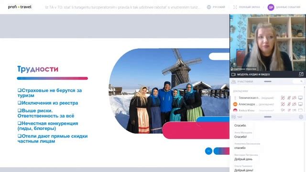Viewport: 306px width, 172px height.
Task: Click the globe language icon
Action: [x=209, y=7]
